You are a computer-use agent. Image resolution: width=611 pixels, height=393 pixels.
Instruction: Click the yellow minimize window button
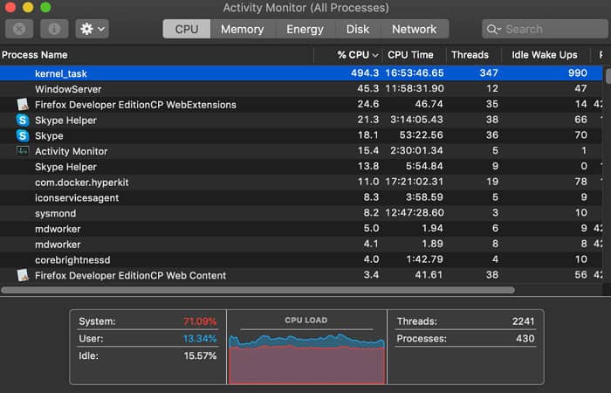pyautogui.click(x=28, y=7)
